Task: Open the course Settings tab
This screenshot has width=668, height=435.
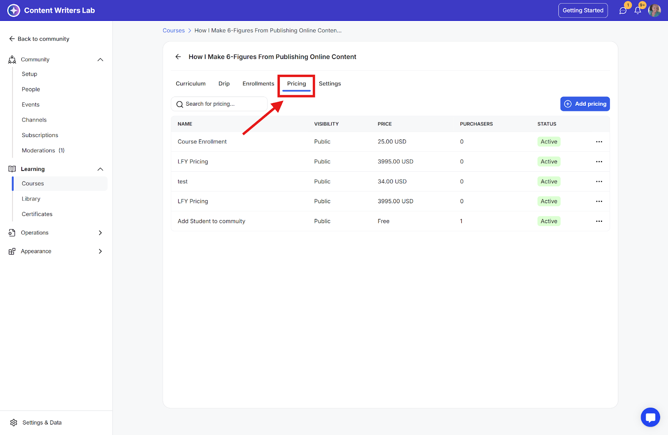Action: 330,84
